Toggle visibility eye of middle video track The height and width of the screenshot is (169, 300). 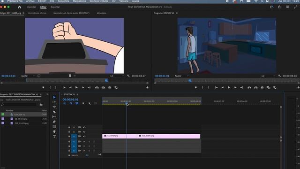[84, 132]
